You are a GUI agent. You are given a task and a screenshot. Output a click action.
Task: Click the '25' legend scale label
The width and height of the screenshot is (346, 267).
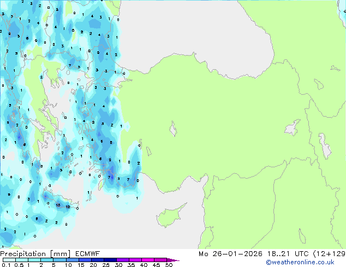tap(106, 265)
